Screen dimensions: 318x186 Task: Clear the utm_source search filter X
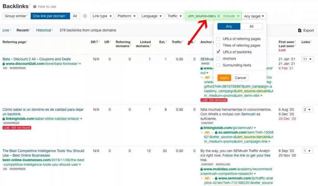(x=219, y=16)
